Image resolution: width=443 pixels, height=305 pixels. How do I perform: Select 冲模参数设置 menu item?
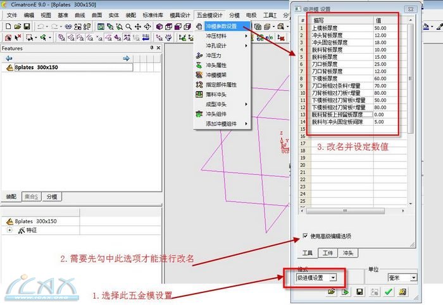[x=221, y=27]
